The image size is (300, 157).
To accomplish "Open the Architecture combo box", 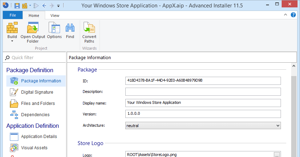I will pos(203,126).
